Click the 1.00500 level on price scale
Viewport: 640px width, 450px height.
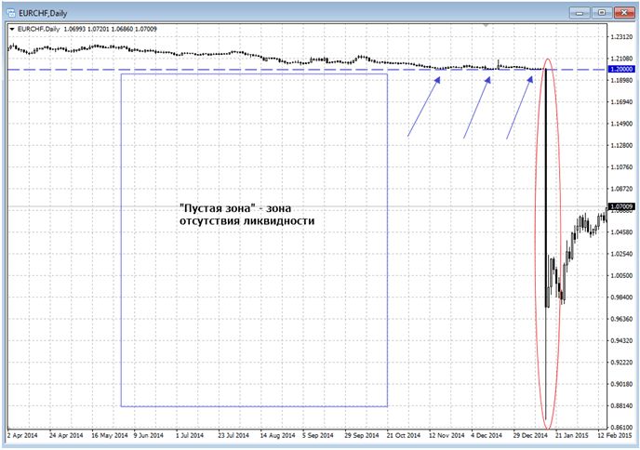(620, 275)
